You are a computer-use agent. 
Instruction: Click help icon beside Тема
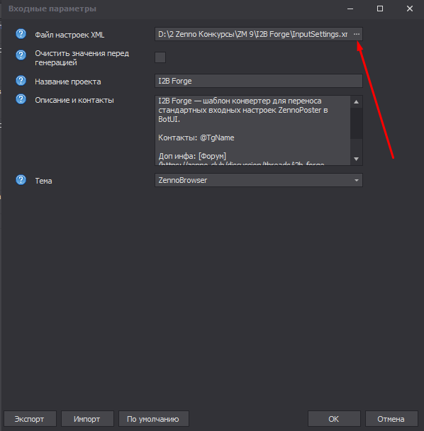tap(21, 180)
